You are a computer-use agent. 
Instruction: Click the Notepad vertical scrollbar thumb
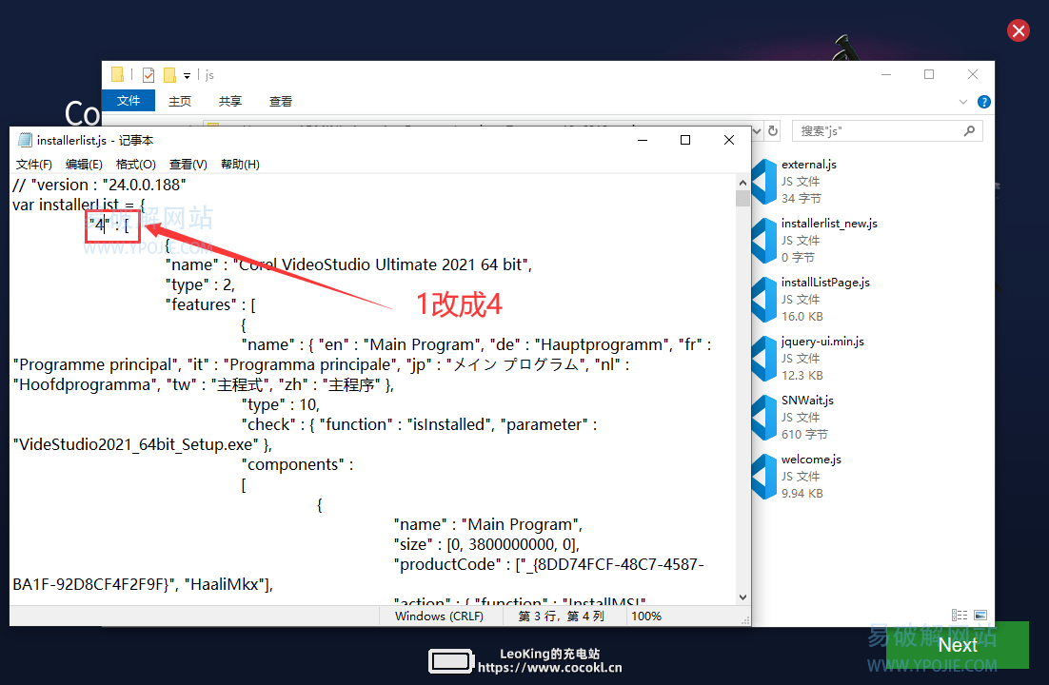click(x=742, y=199)
